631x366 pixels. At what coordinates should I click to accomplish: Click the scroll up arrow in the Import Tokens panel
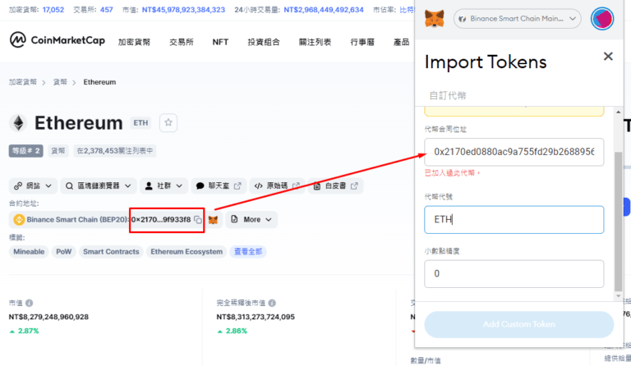(x=619, y=112)
